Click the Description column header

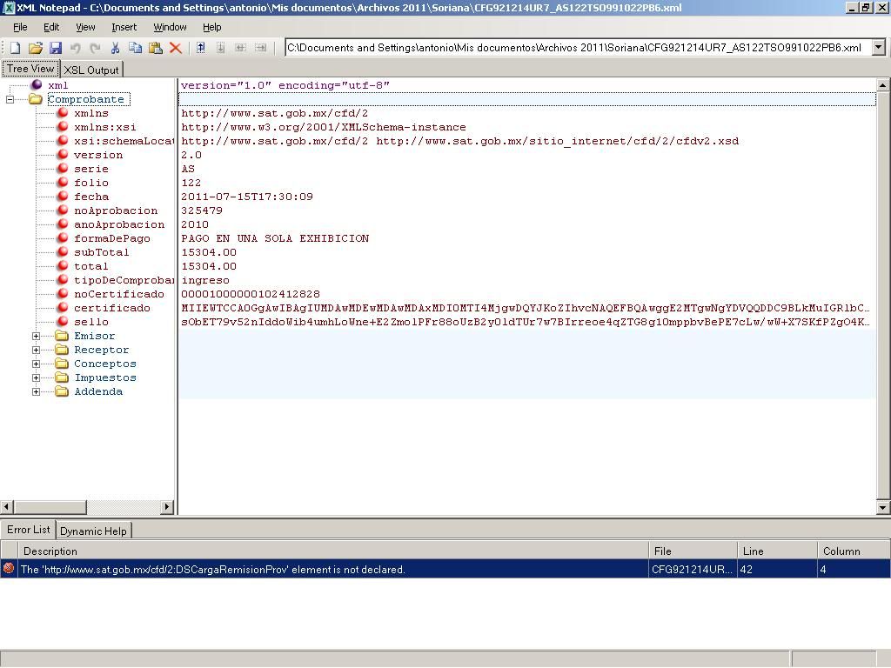[x=333, y=551]
